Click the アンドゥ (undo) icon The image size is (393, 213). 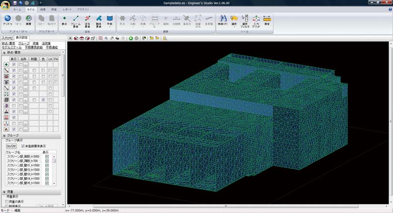tap(7, 19)
